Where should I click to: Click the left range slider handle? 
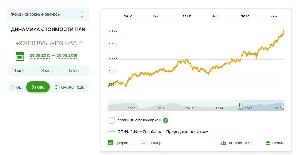(x=240, y=105)
